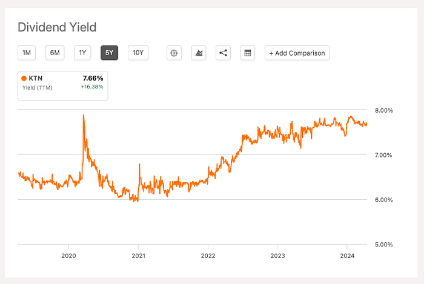Click the 2020 yield spike peak

click(84, 116)
